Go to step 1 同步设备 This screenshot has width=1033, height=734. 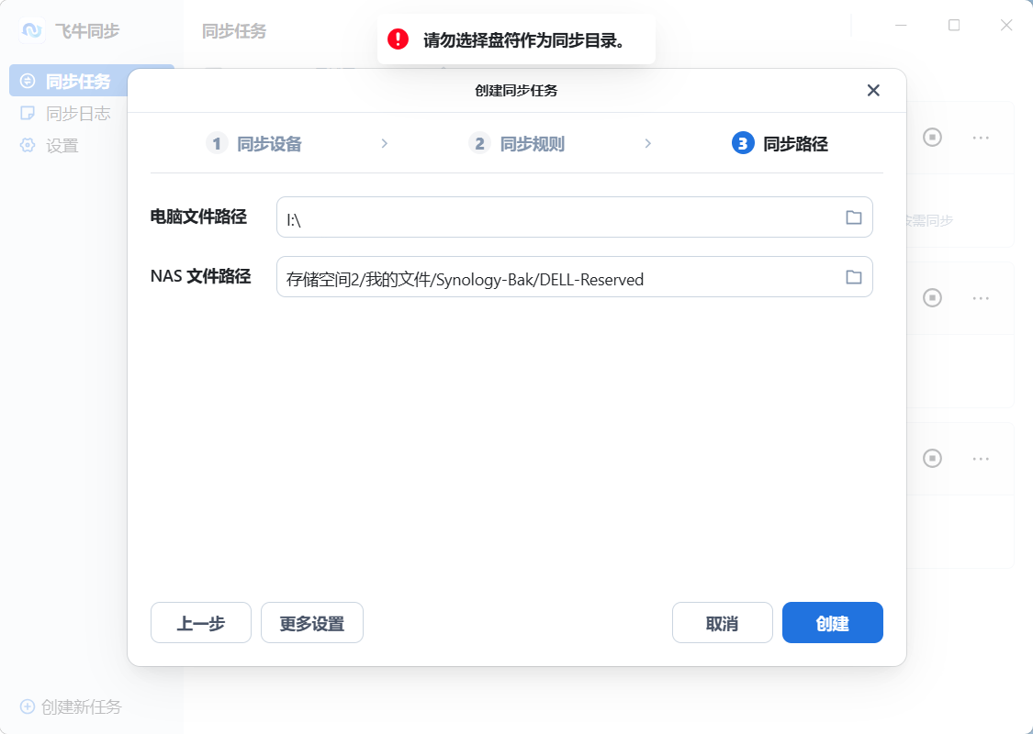[x=253, y=143]
